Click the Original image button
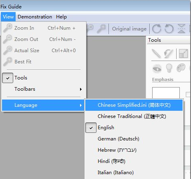The height and width of the screenshot is (179, 191). (x=129, y=29)
